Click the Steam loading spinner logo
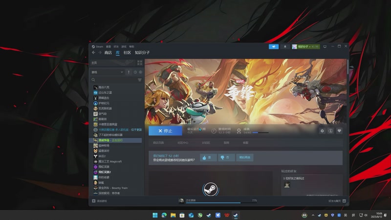This screenshot has width=391, height=220. (x=211, y=189)
